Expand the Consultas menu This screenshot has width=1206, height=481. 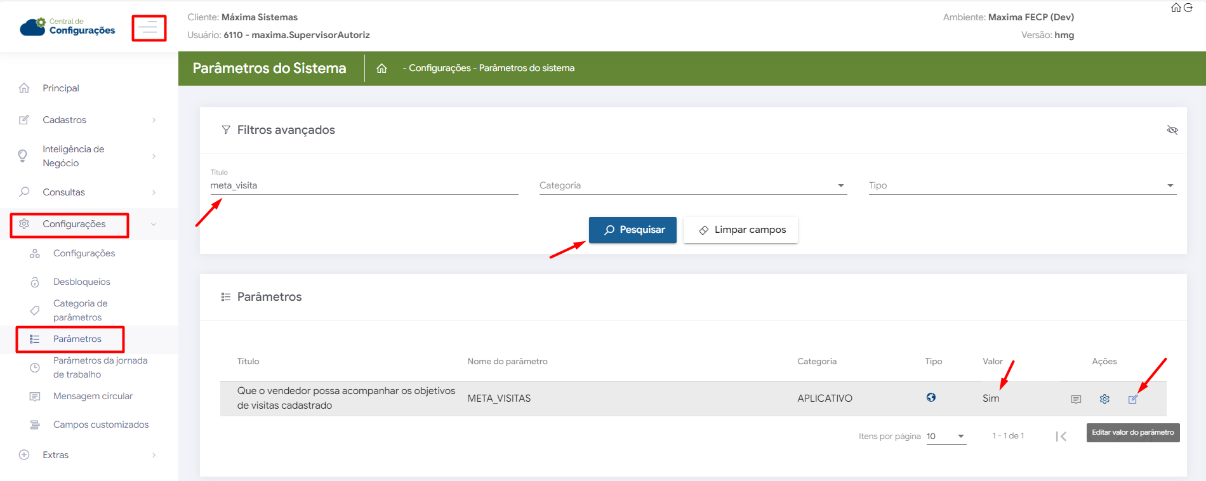(89, 192)
